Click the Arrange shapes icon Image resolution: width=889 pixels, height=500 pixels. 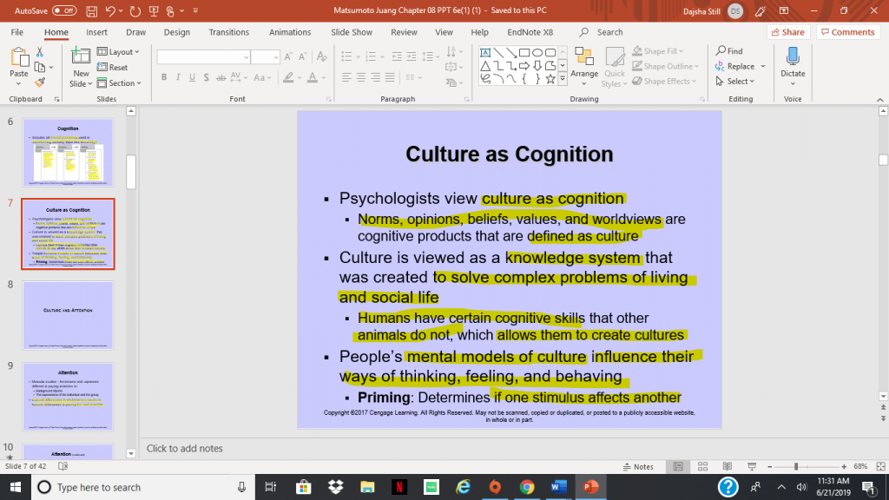(584, 63)
